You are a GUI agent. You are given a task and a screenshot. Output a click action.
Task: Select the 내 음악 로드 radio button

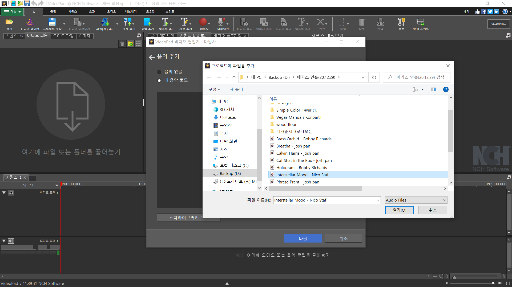pyautogui.click(x=159, y=80)
